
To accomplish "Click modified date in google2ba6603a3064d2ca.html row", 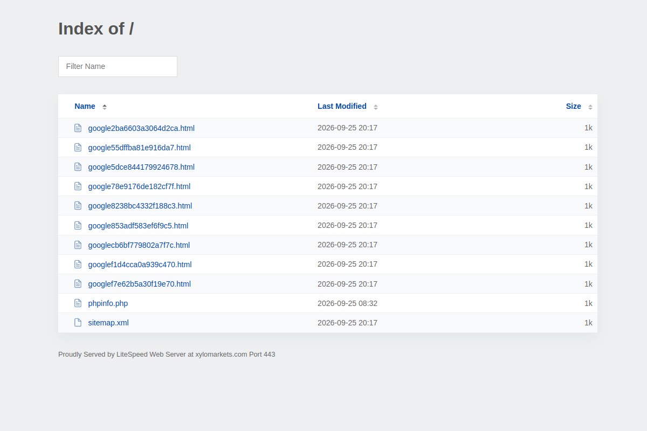I will click(347, 128).
